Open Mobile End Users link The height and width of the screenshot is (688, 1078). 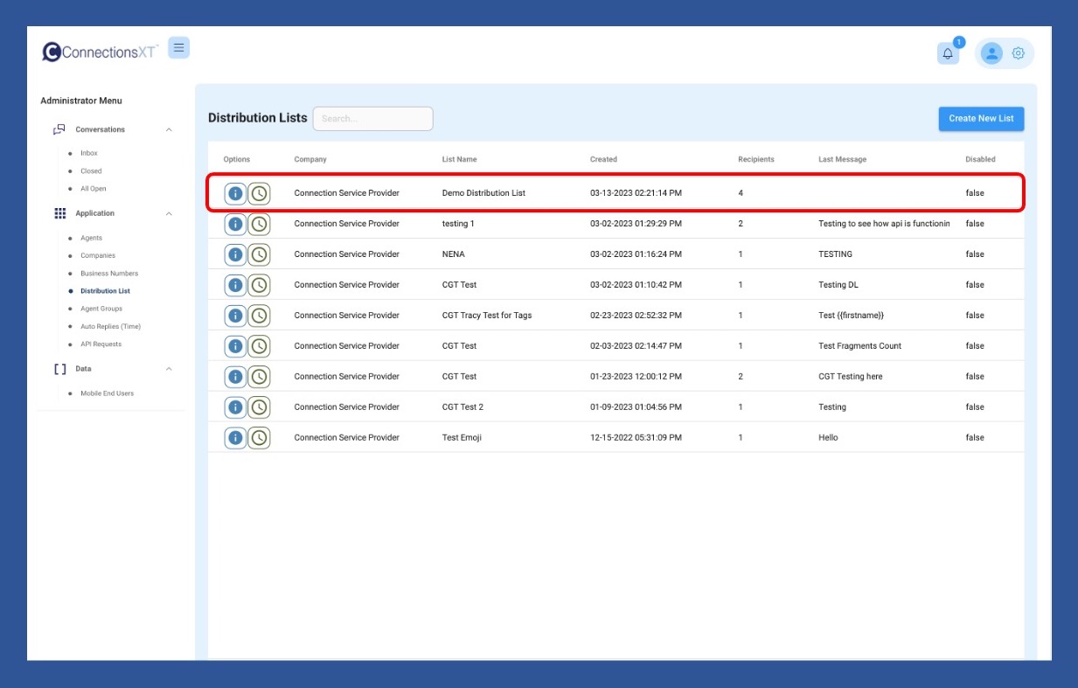(x=107, y=393)
